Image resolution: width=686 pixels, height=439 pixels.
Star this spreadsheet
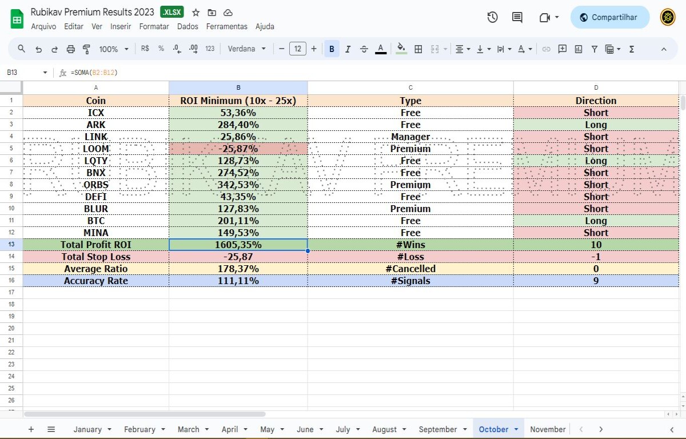tap(196, 13)
